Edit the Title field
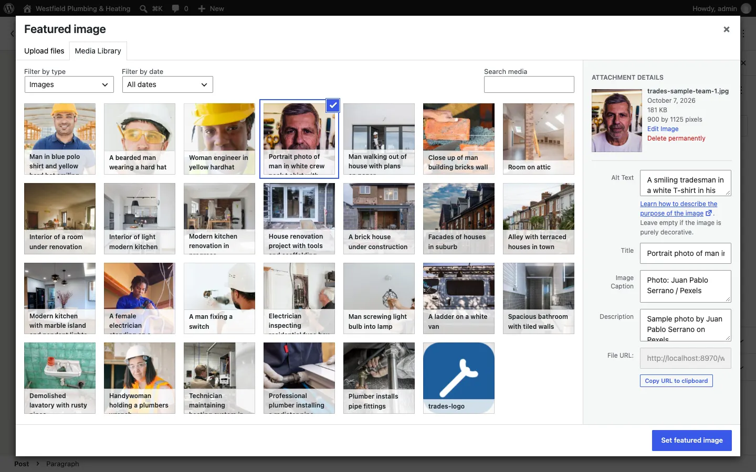Screen dimensions: 756x472 coord(686,253)
